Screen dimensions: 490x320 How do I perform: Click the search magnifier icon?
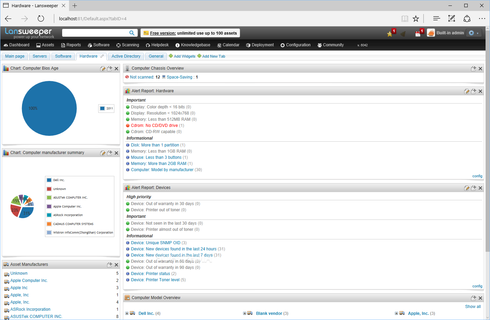point(132,33)
